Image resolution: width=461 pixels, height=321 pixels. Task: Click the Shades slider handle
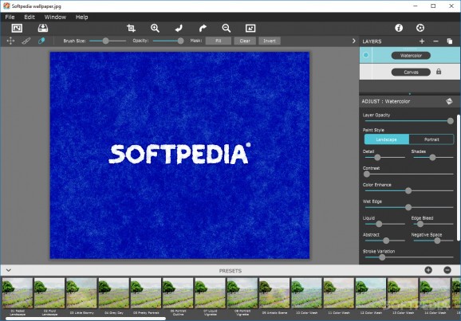(432, 158)
